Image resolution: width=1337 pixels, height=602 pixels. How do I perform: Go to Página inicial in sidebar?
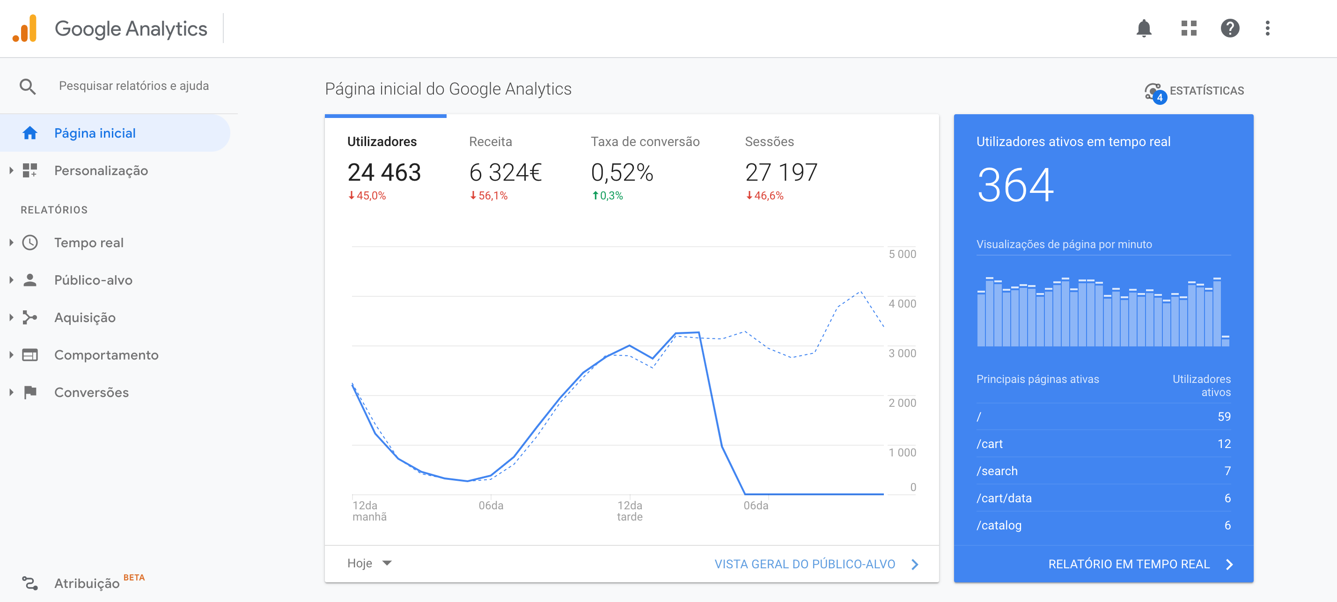coord(95,133)
